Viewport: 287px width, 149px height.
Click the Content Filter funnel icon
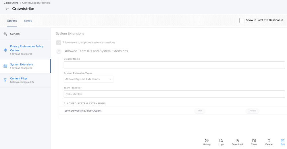point(5,80)
